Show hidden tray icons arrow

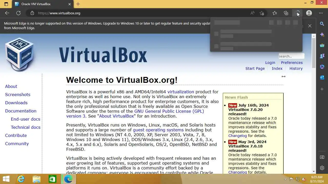(x=285, y=179)
